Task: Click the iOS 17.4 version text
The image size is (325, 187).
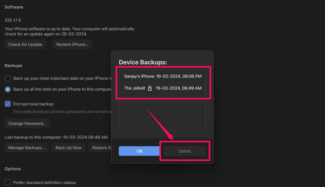Action: tap(14, 20)
